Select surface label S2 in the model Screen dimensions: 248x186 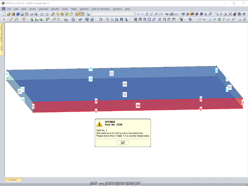tap(112, 73)
